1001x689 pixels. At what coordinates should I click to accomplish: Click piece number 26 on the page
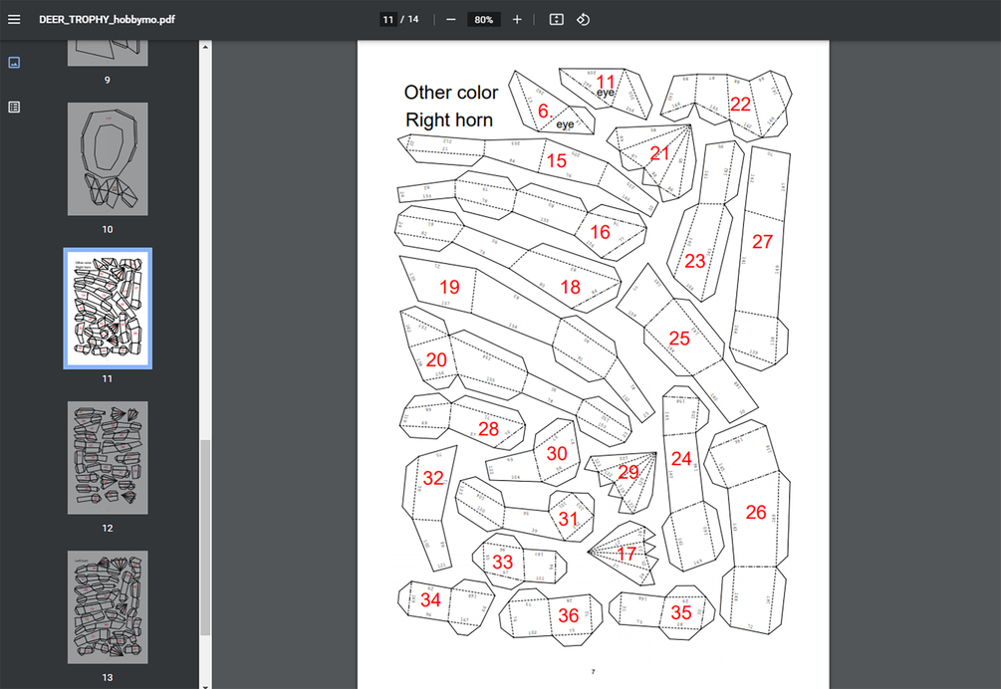pyautogui.click(x=756, y=512)
